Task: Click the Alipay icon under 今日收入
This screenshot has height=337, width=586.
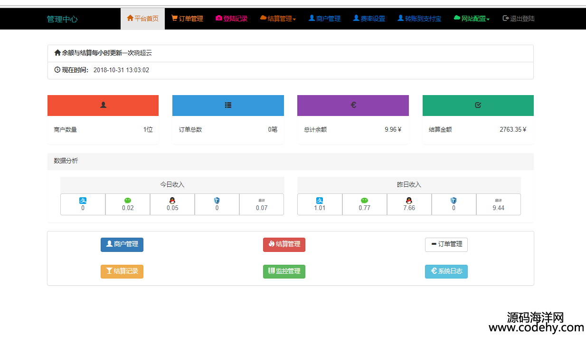Action: click(x=83, y=201)
